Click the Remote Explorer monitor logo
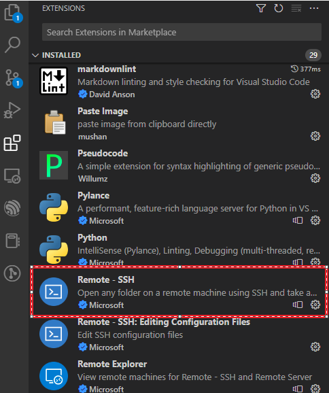This screenshot has height=393, width=329. pos(54,376)
